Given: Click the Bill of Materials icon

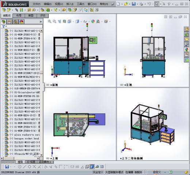Looking at the screenshot, I should coord(70,10).
